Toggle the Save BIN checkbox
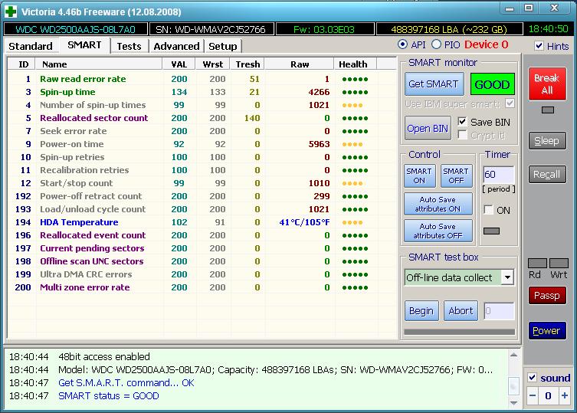This screenshot has height=413, width=577. pos(462,122)
